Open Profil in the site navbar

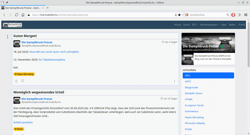click(242, 25)
